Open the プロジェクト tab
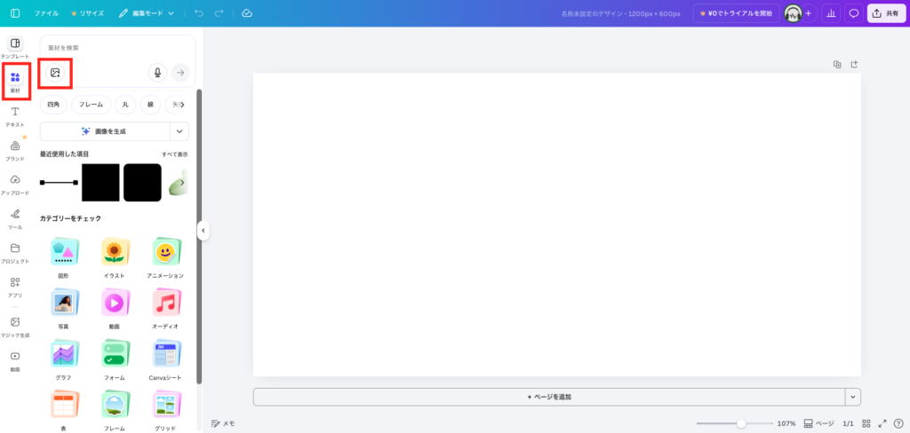This screenshot has height=433, width=910. (15, 253)
